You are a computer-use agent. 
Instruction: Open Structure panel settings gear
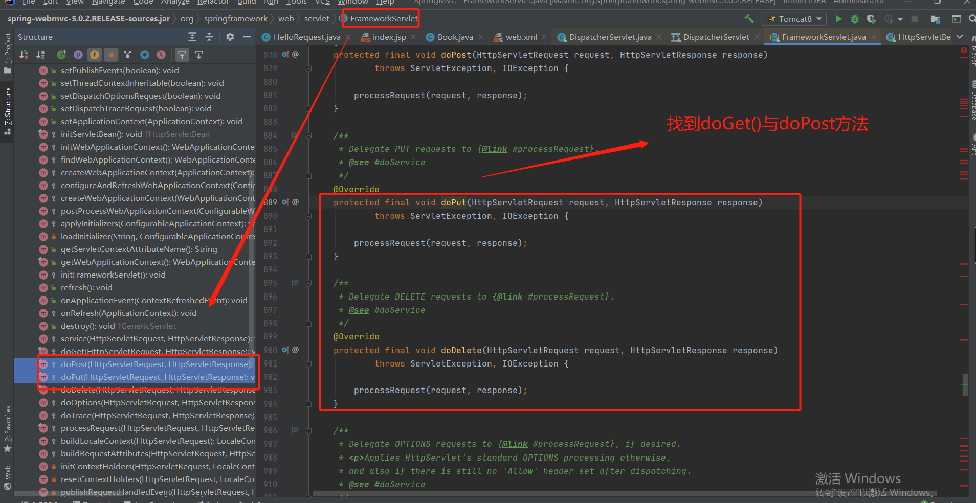pyautogui.click(x=230, y=37)
